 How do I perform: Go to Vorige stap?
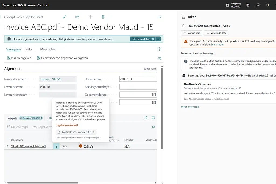192,33
